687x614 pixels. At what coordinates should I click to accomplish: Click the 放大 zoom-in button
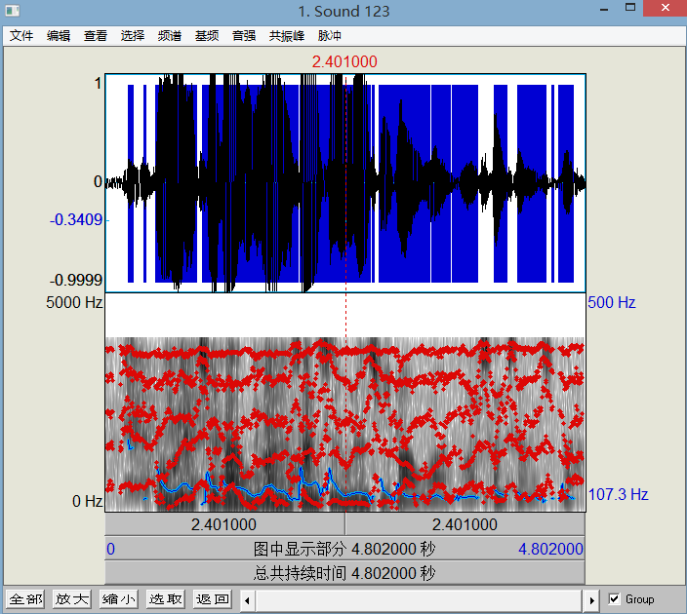72,598
